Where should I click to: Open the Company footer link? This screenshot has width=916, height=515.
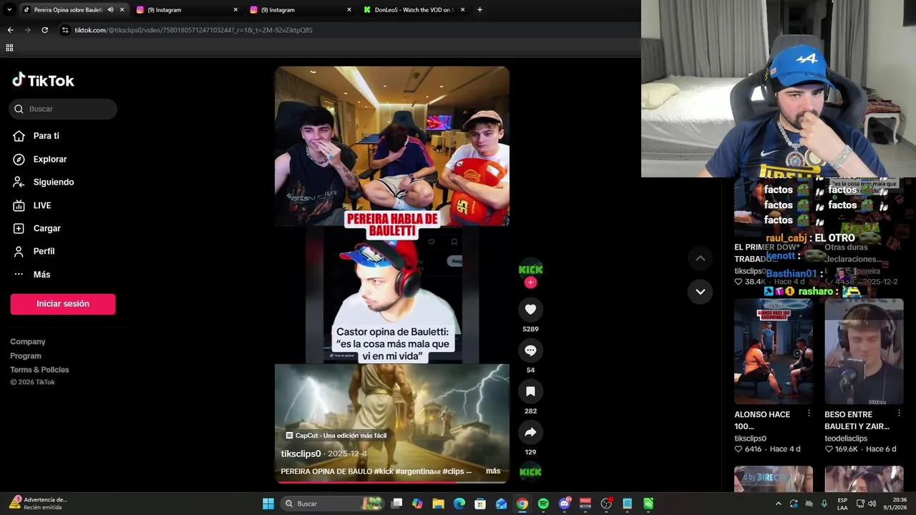28,342
